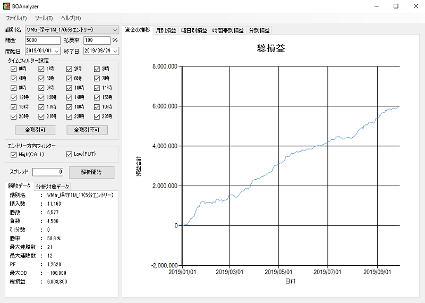This screenshot has width=425, height=303.
Task: Switch to the 資金の推移 tab
Action: coord(138,30)
